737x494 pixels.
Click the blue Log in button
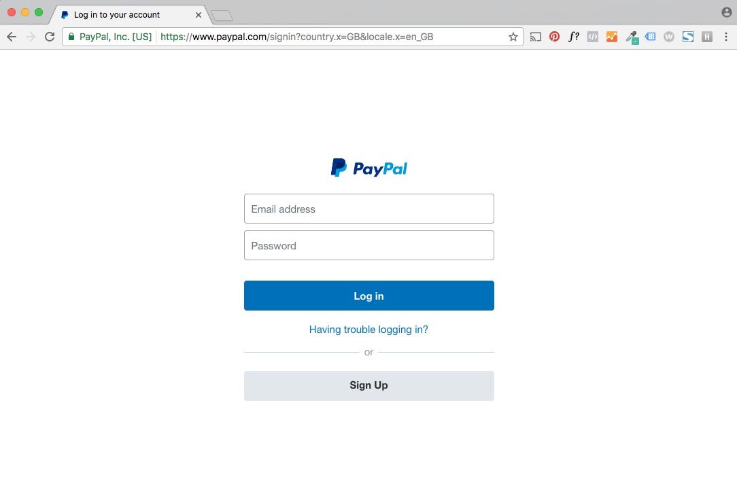[369, 296]
